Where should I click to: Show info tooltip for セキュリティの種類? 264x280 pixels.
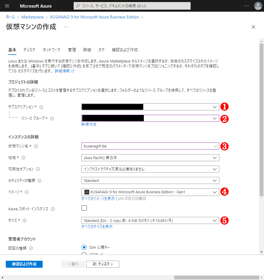tap(39, 181)
